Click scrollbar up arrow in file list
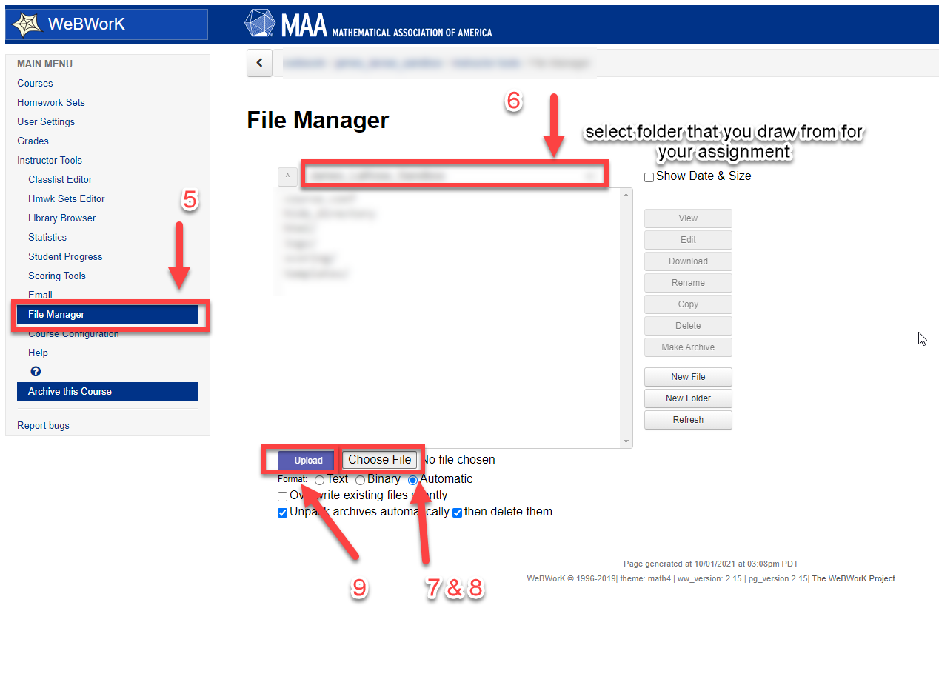The image size is (939, 691). click(628, 194)
